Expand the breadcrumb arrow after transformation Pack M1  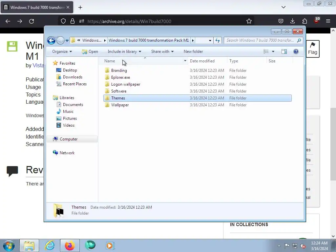click(x=193, y=40)
